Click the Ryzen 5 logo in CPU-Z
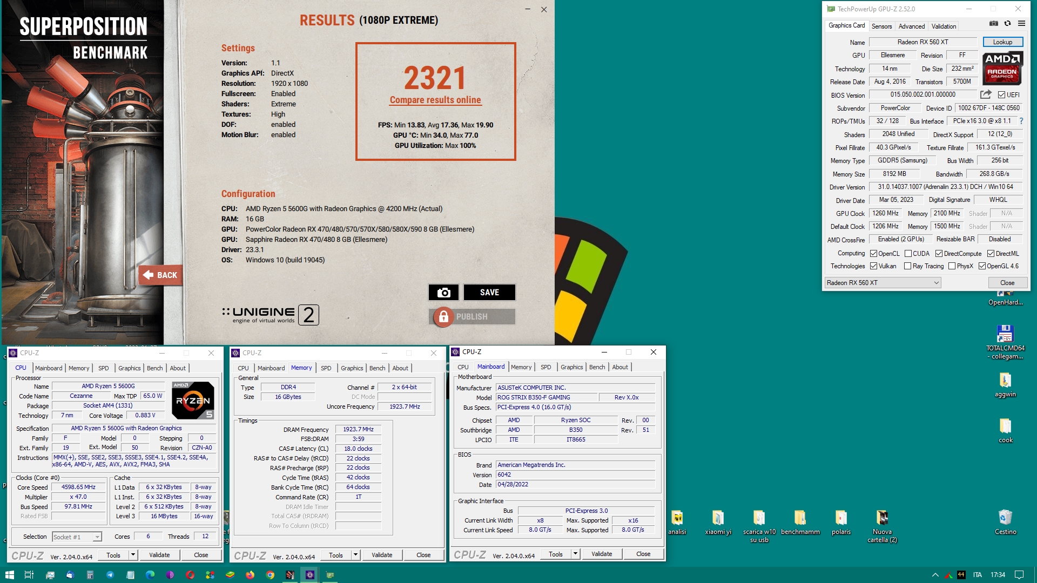1037x583 pixels. [x=193, y=401]
